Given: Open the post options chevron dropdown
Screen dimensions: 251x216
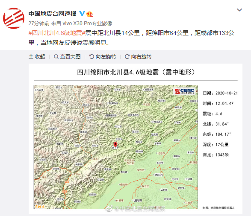Looking at the screenshot, I should click(x=239, y=10).
